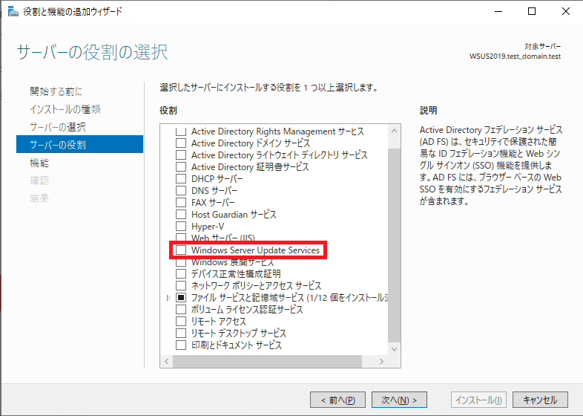Check 印刷とドキュメント サービス checkbox
The width and height of the screenshot is (583, 416).
[x=181, y=345]
